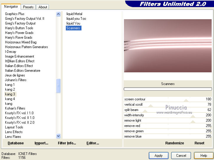This screenshot has width=214, height=160.
Task: Open Help for Filters Unlimited
Action: click(x=203, y=156)
